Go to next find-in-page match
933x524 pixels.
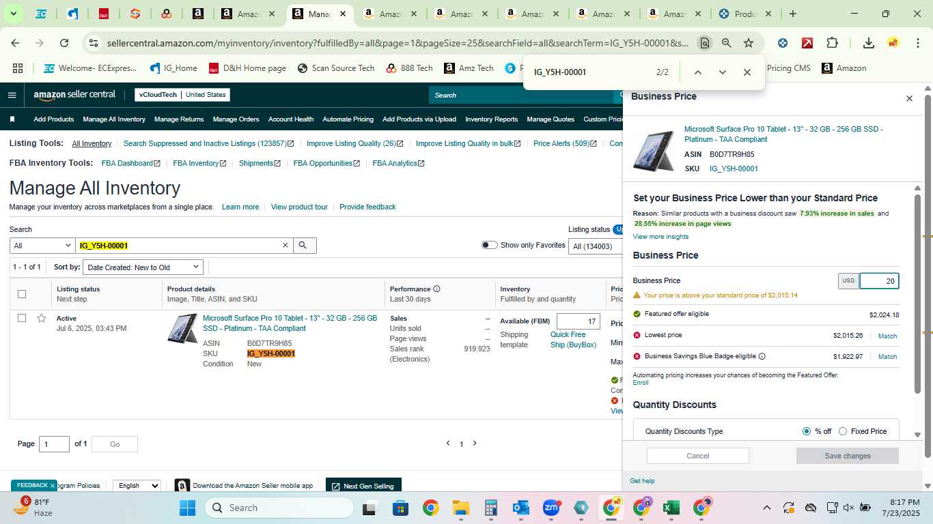point(722,72)
